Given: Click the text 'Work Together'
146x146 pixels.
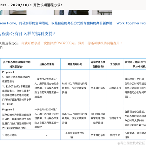Looking at the screenshot, I should click(x=128, y=23).
